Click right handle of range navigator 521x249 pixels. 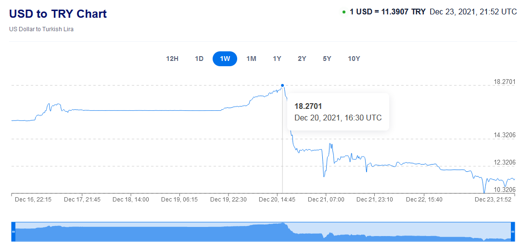tap(512, 232)
